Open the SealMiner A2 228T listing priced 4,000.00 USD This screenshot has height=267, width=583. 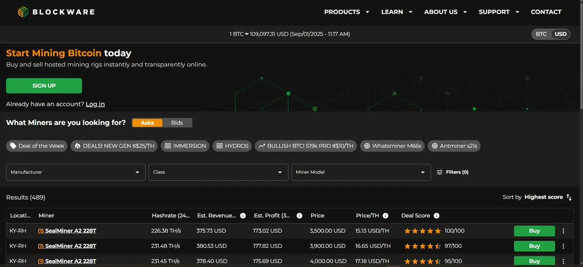point(67,262)
